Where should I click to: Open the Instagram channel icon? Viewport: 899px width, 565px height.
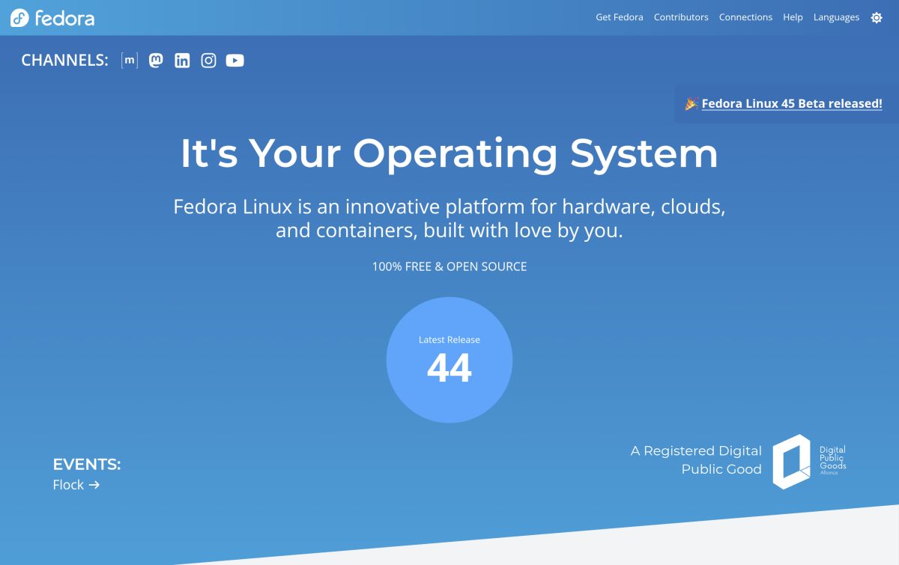click(208, 61)
